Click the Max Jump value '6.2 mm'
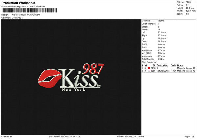 tap(161, 56)
